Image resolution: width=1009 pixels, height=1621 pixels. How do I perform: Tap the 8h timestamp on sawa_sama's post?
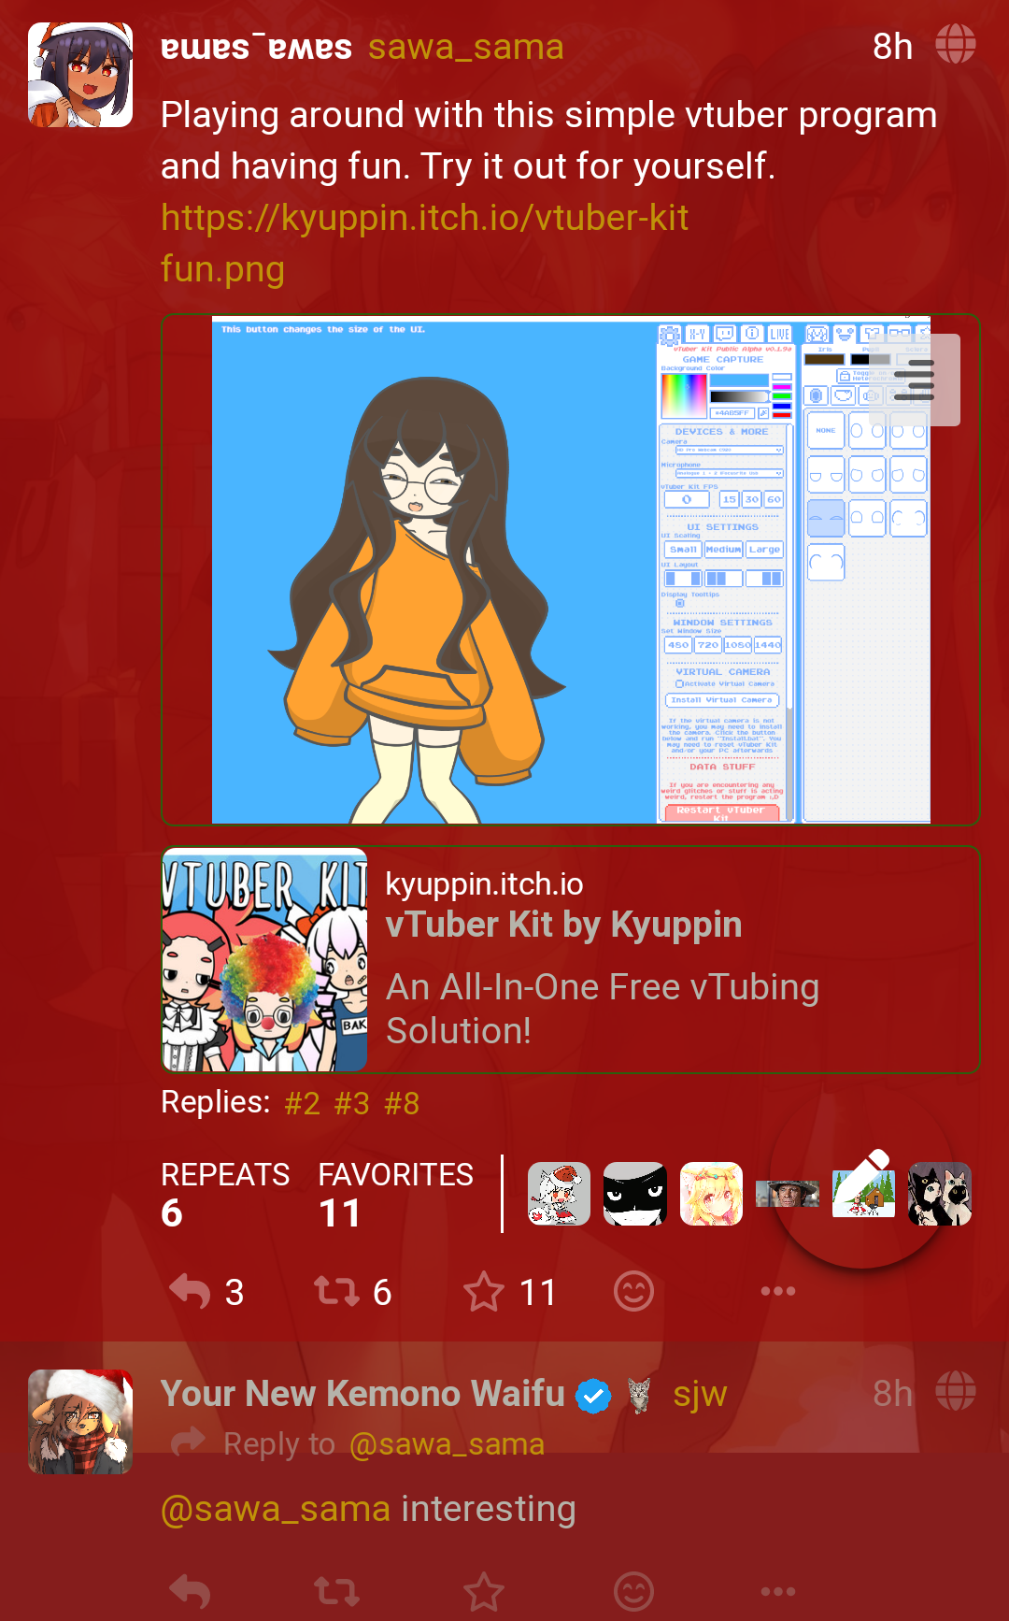(x=892, y=46)
